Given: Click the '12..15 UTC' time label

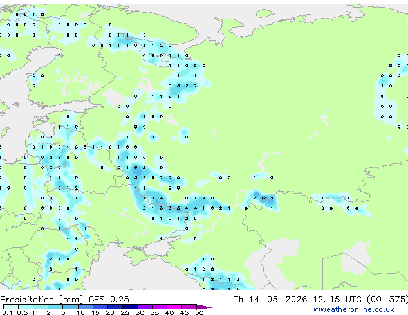Looking at the screenshot, I should click(x=337, y=300).
